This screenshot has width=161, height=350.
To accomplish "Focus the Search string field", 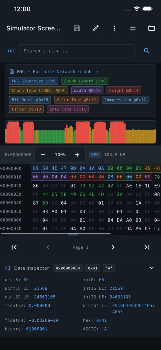I will tap(77, 51).
